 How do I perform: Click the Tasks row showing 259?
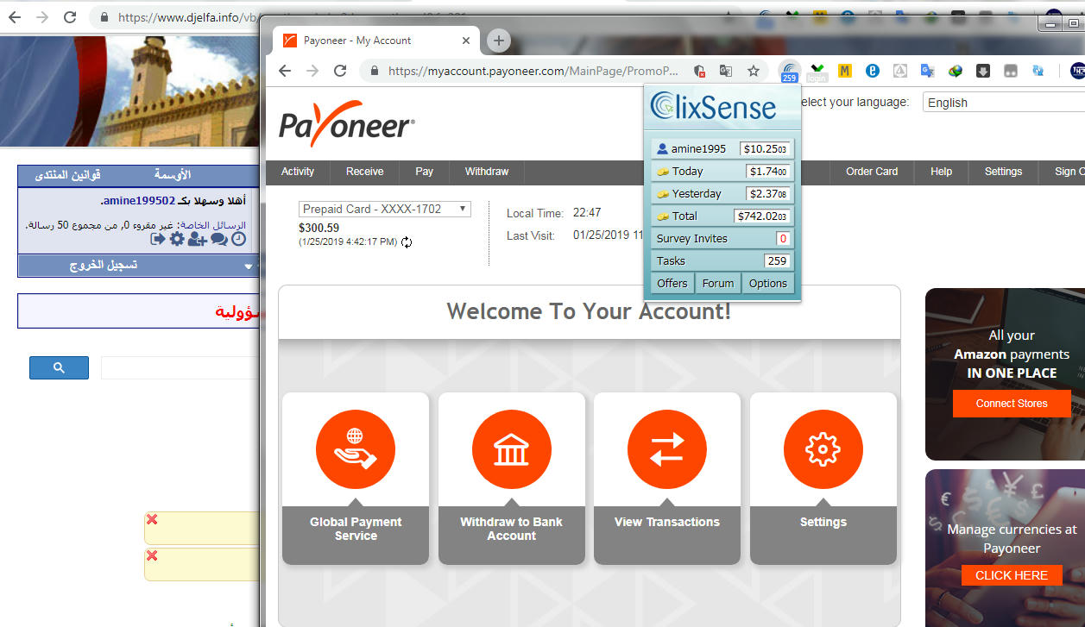click(722, 260)
